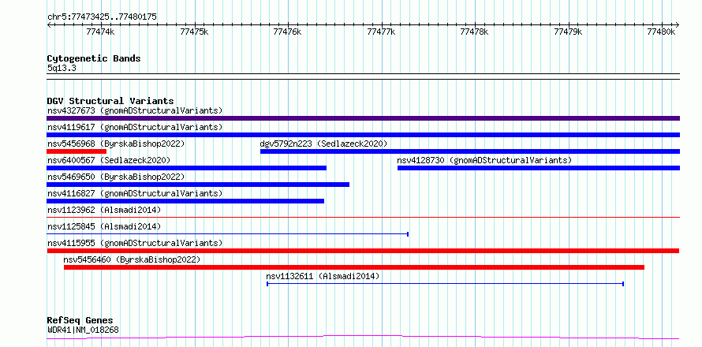Click the 77474k ruler label
Viewport: 702px width, 347px height.
101,32
